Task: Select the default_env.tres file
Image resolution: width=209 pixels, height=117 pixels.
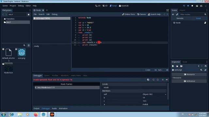Action: click(x=8, y=55)
